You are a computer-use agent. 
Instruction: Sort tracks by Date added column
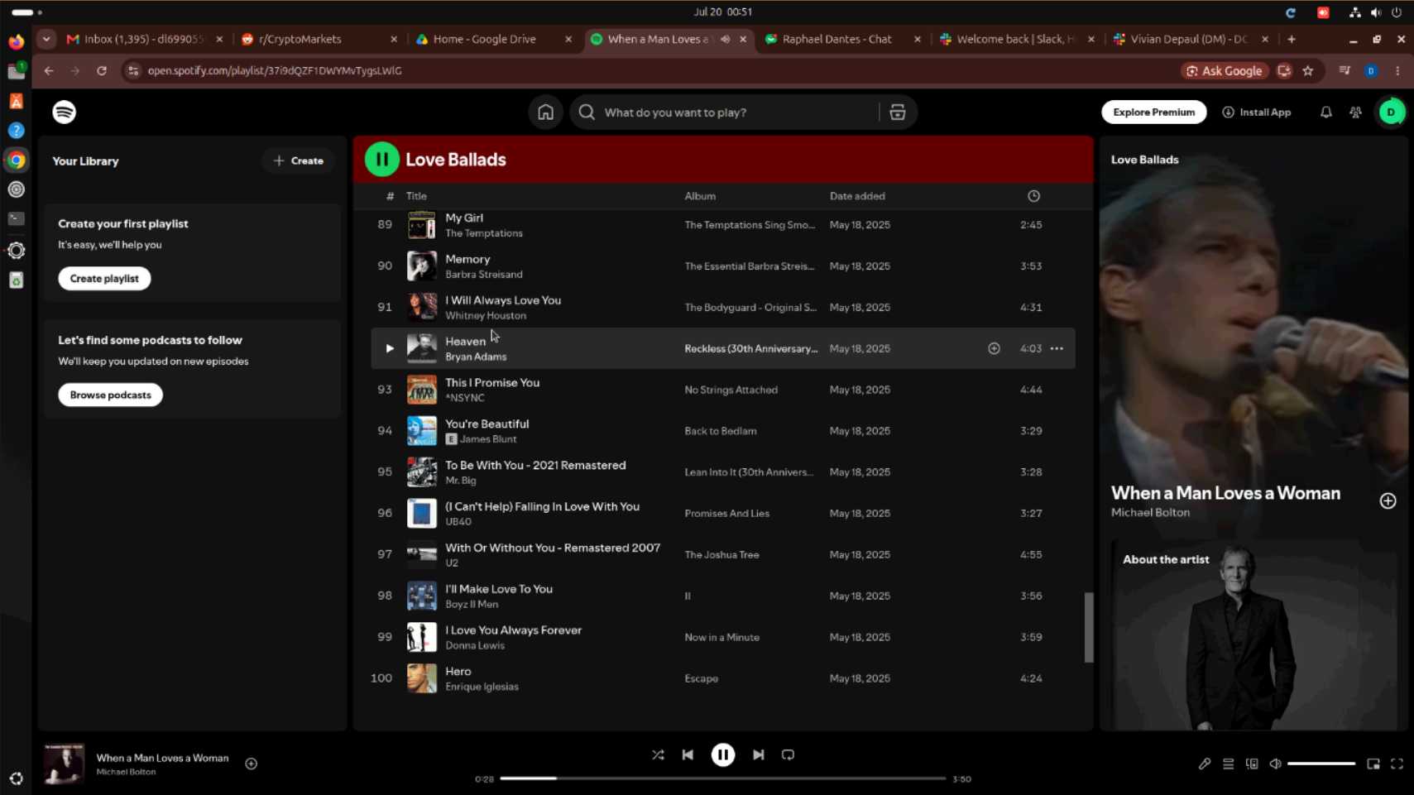tap(857, 196)
